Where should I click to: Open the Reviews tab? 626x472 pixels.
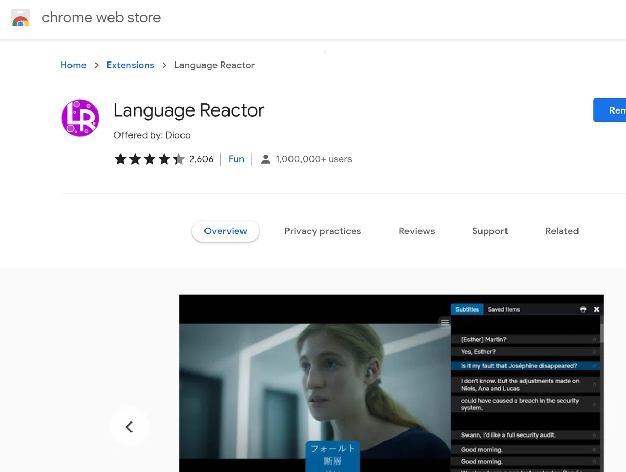pyautogui.click(x=416, y=231)
